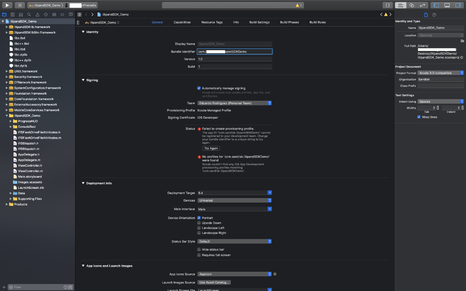Image resolution: width=466 pixels, height=291 pixels.
Task: Open the Devices dropdown set to Universal
Action: pyautogui.click(x=234, y=200)
